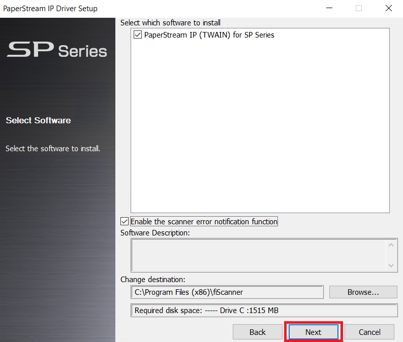Toggle the scanner error notification checkbox

[x=125, y=221]
